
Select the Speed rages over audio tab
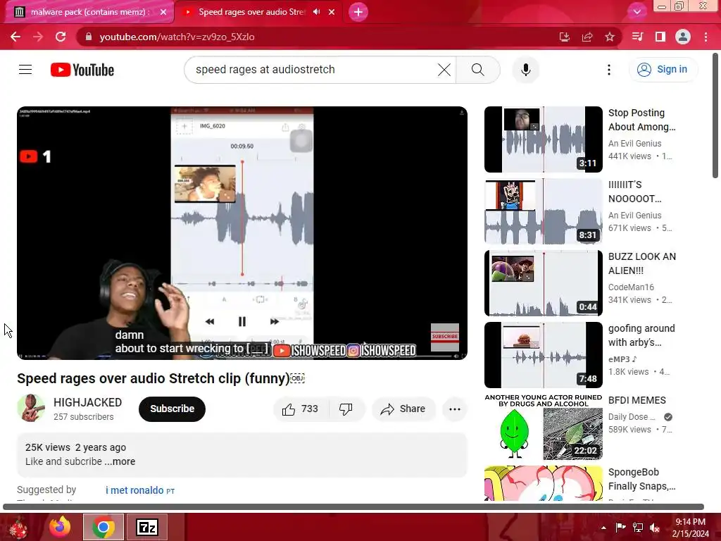coord(251,12)
